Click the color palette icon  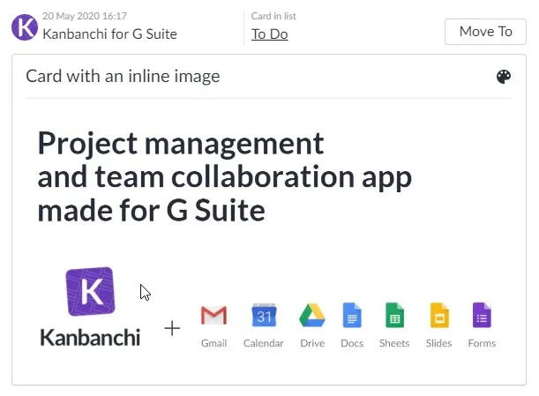pyautogui.click(x=503, y=77)
